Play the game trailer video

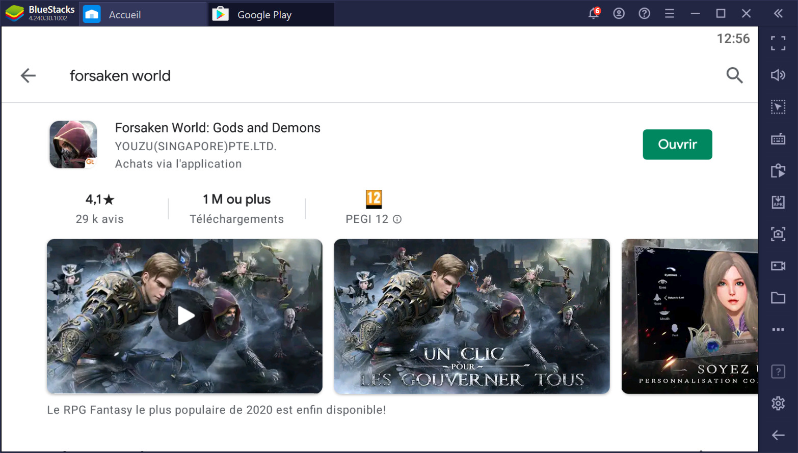tap(184, 316)
